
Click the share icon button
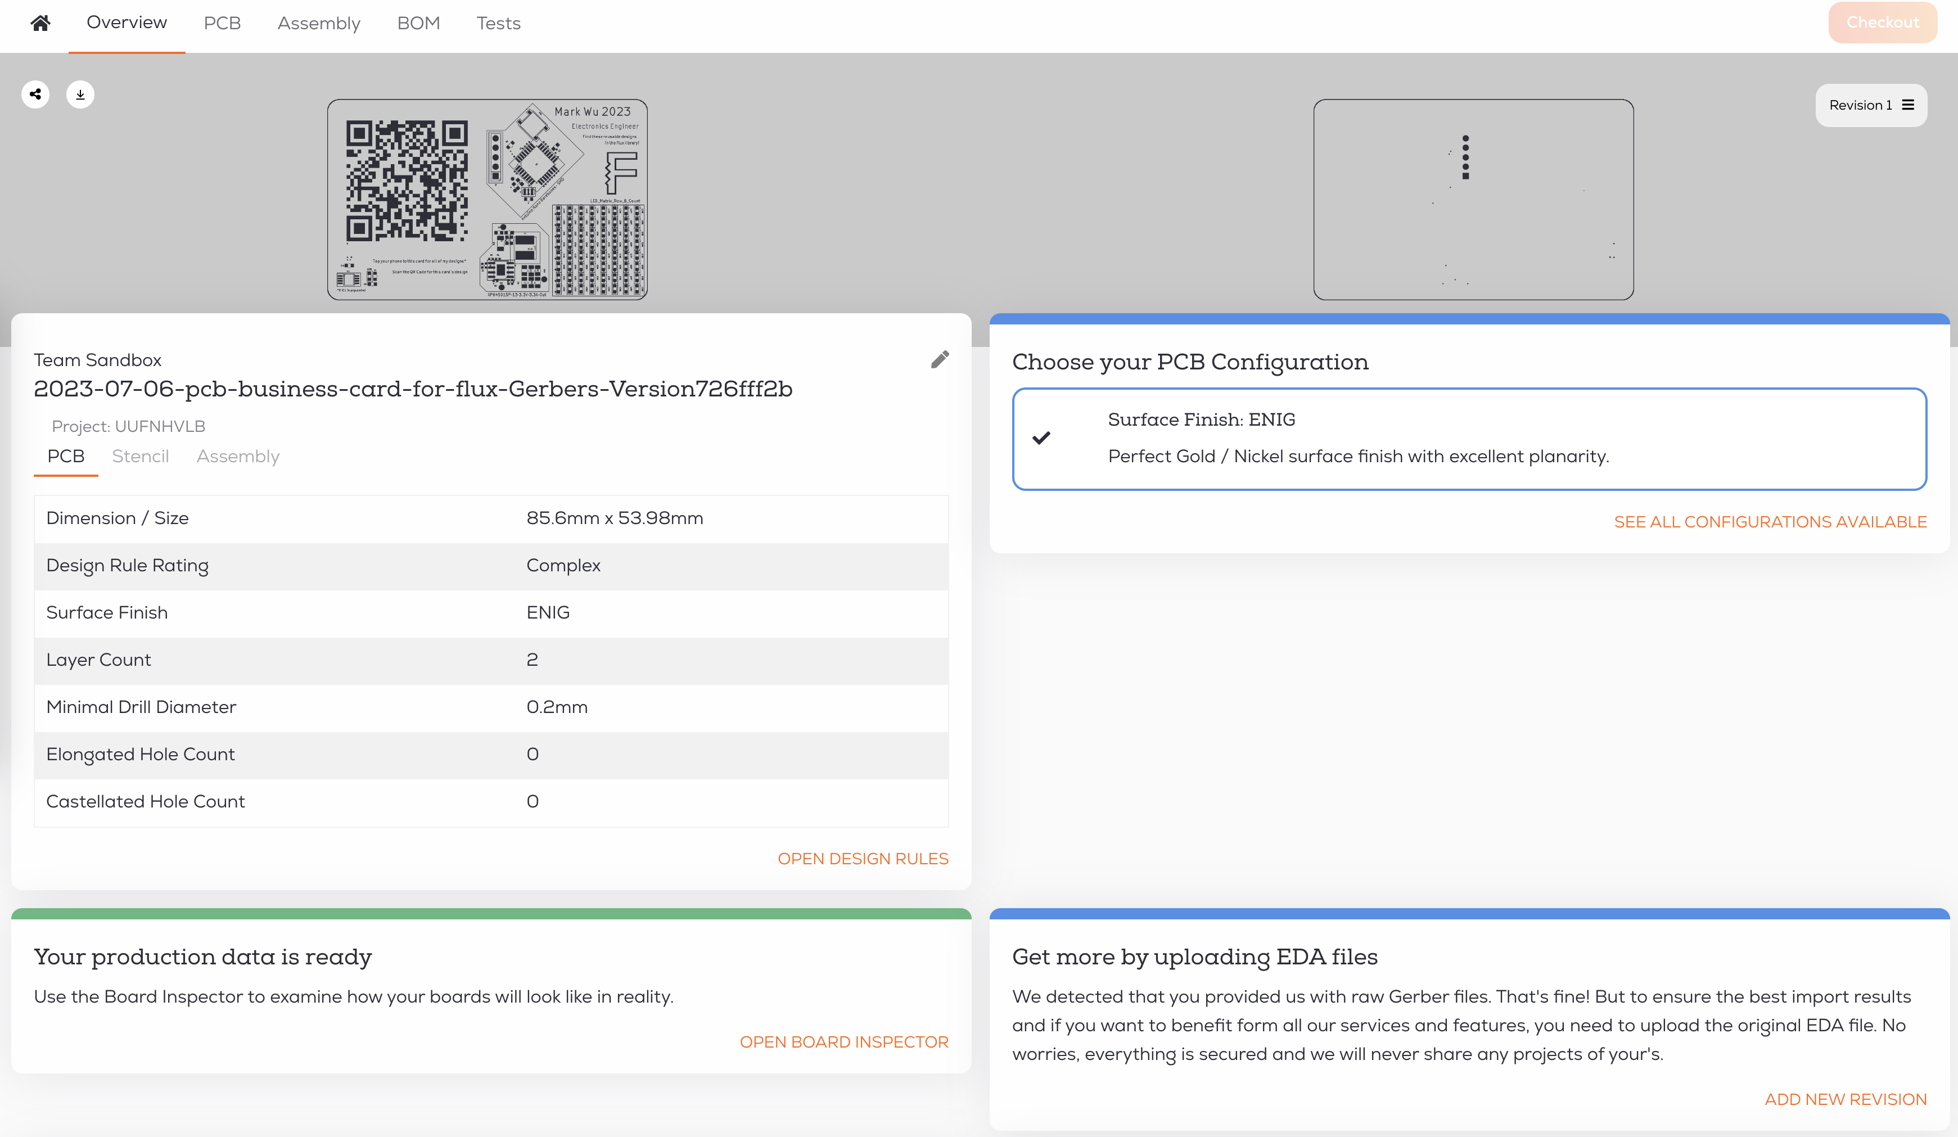(35, 95)
